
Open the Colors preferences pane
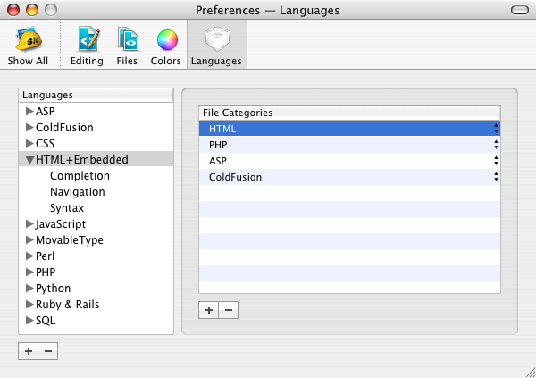tap(166, 46)
